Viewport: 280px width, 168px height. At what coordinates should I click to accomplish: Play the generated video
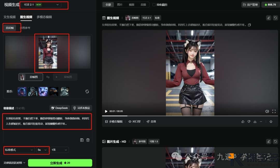click(106, 111)
